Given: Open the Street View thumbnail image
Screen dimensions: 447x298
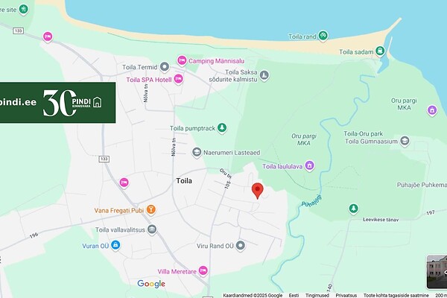Looking at the screenshot, I should (437, 272).
